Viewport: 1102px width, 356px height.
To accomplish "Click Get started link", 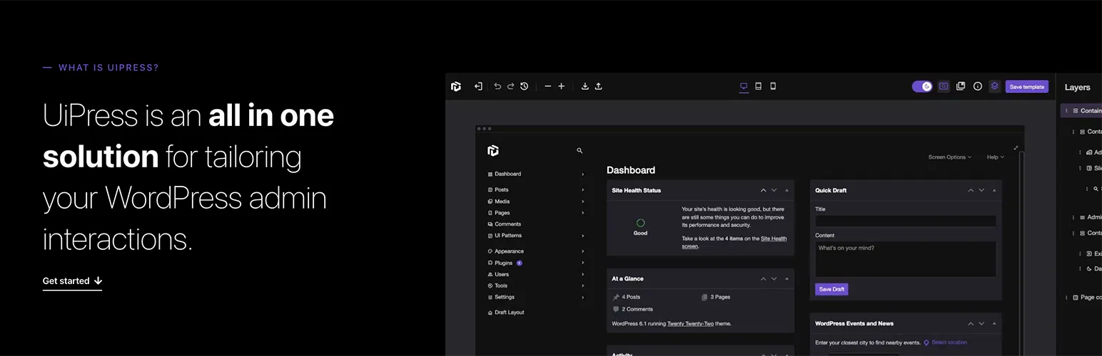I will coord(72,281).
